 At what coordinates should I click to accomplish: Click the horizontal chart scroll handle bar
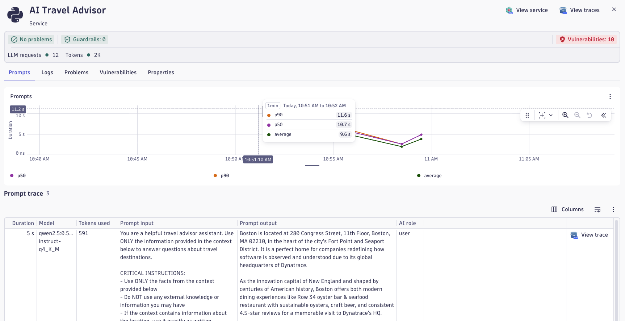(x=312, y=166)
